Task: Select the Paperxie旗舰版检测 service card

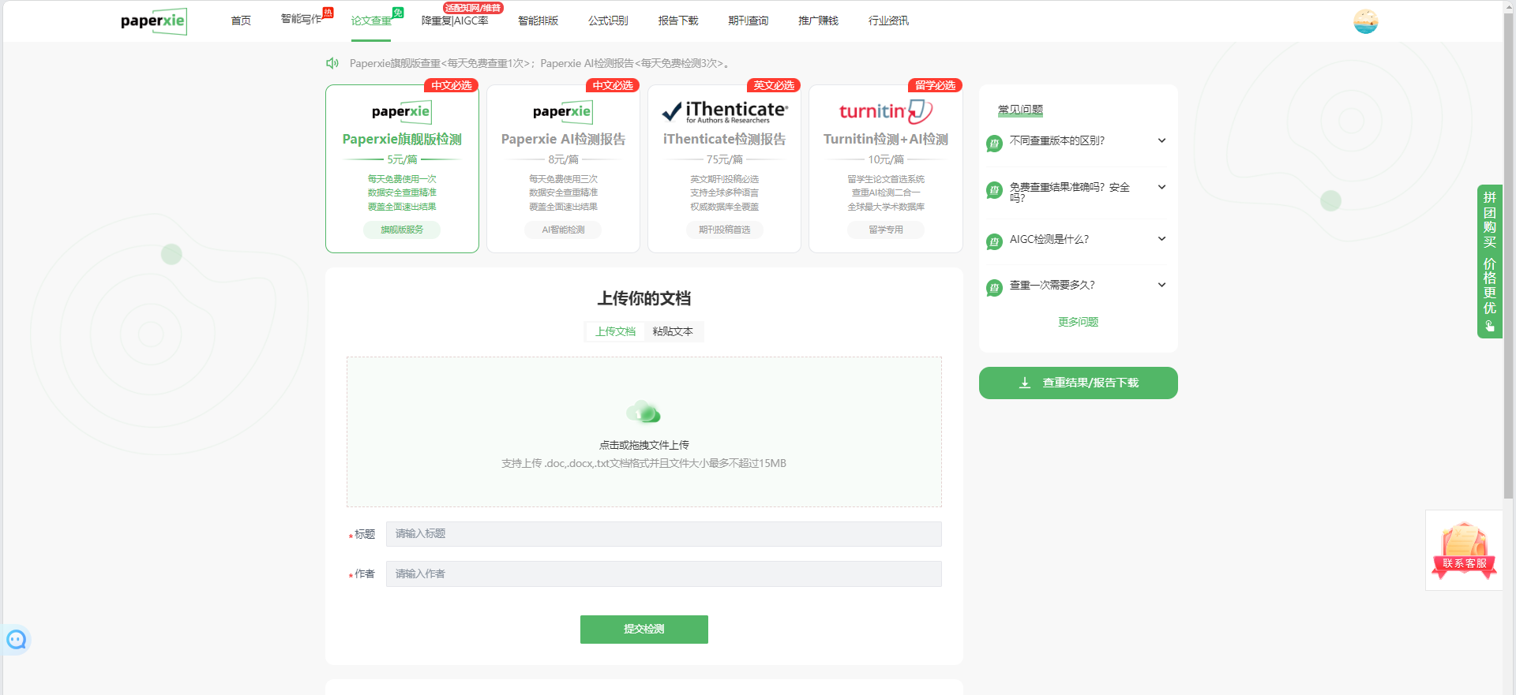Action: (402, 169)
